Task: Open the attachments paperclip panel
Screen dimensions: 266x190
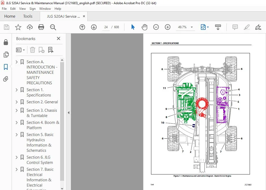Action: [6, 79]
